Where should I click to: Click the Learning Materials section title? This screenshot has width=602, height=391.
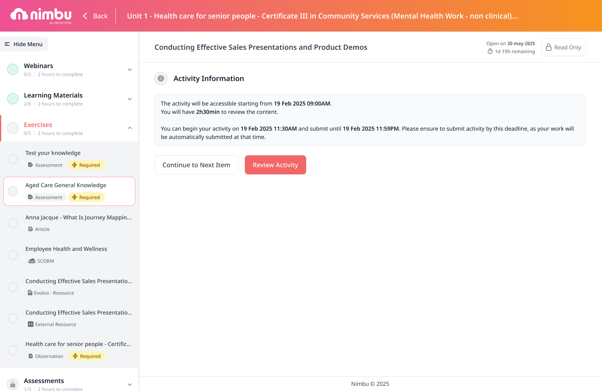pyautogui.click(x=53, y=95)
